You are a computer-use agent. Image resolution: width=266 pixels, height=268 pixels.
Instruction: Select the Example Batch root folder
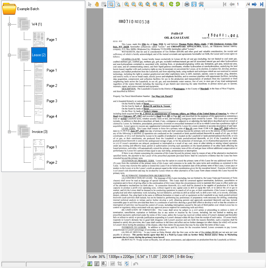[x=28, y=9]
